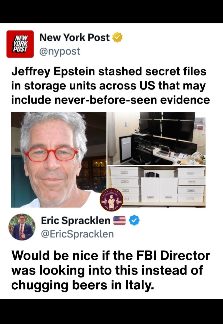Viewport: 223px width, 324px height.
Task: Open the photo of white storage boxes
Action: (x=156, y=187)
